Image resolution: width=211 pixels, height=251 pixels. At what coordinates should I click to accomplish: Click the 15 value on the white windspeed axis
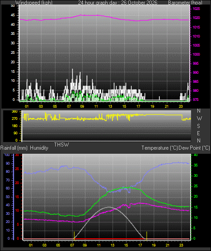13,71
